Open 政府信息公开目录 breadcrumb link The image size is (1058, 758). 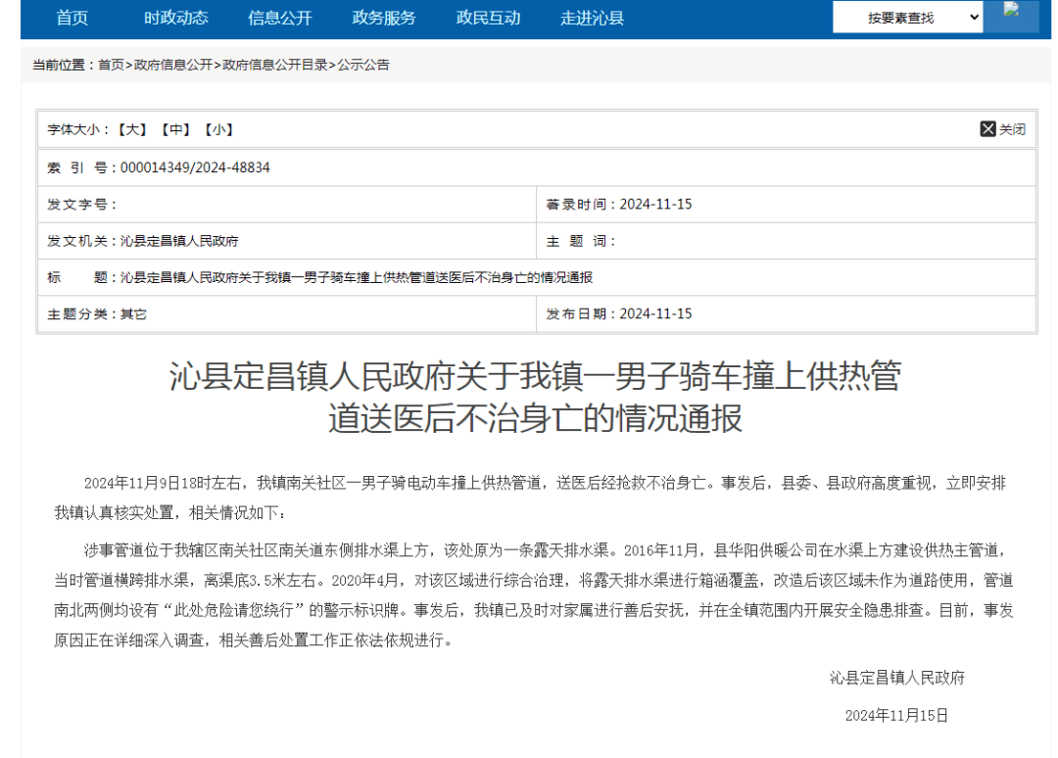(275, 65)
